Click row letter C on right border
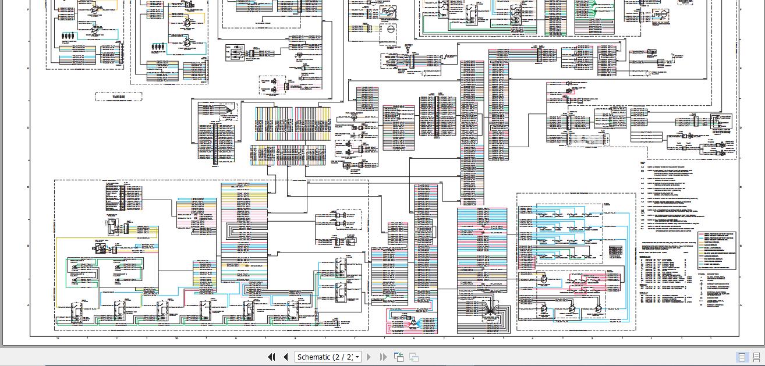The width and height of the screenshot is (765, 366). [x=741, y=187]
